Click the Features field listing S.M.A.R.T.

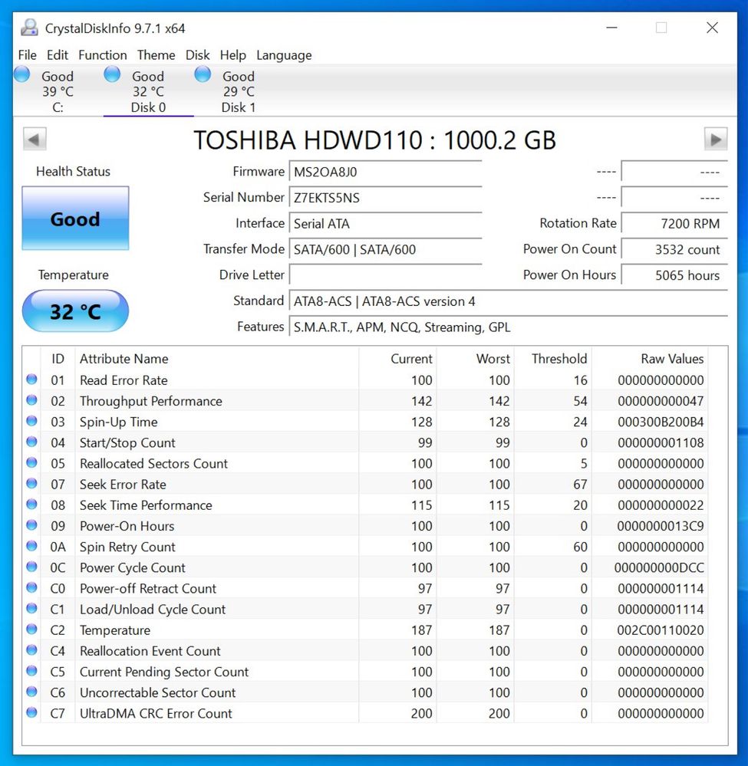point(508,327)
